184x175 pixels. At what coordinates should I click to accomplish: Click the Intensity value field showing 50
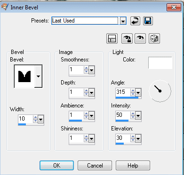[x=123, y=115]
